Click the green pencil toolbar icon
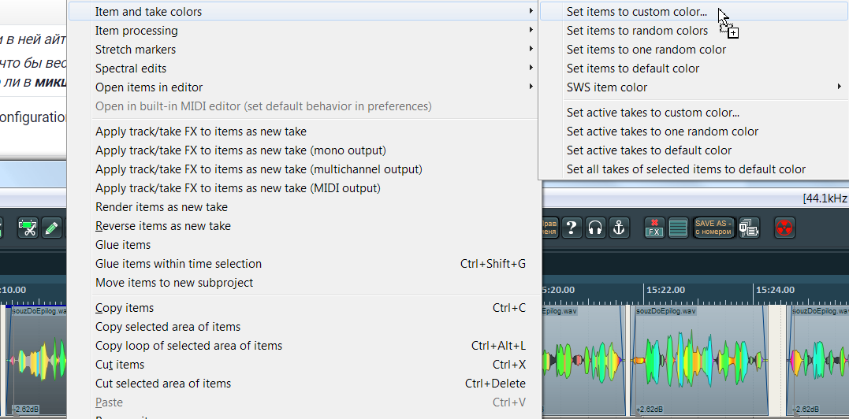This screenshot has width=849, height=419. coord(51,228)
